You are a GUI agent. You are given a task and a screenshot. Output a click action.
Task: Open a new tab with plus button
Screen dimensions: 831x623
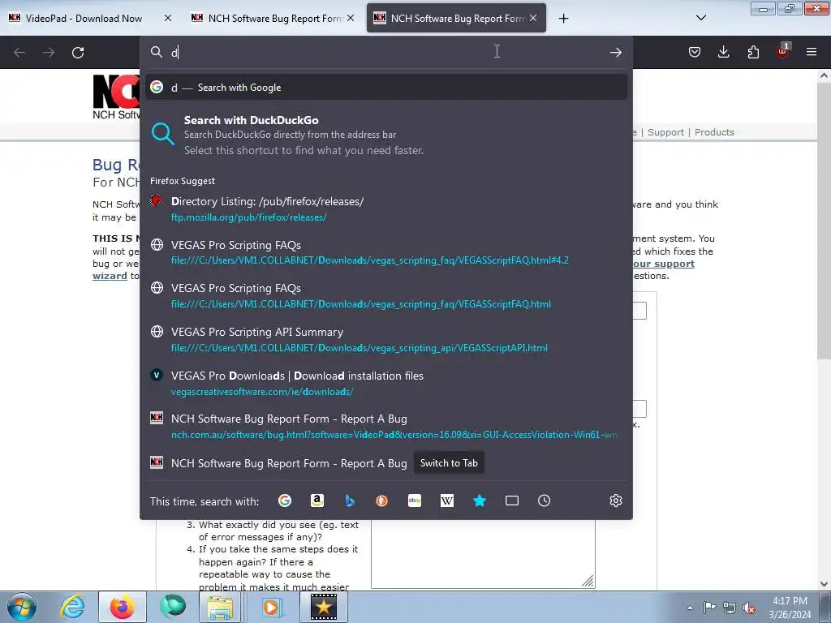(x=563, y=19)
